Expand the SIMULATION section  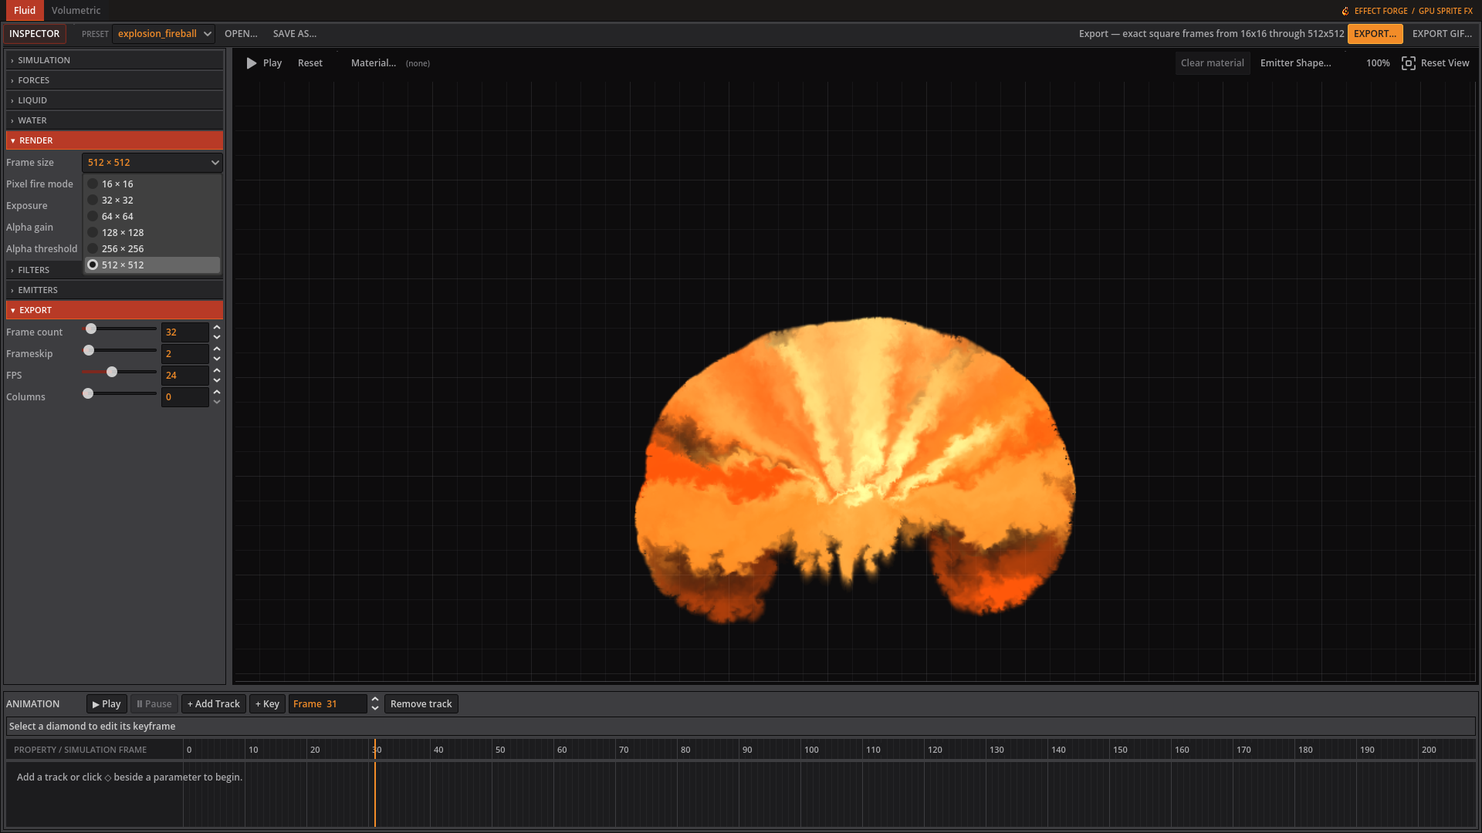coord(114,60)
